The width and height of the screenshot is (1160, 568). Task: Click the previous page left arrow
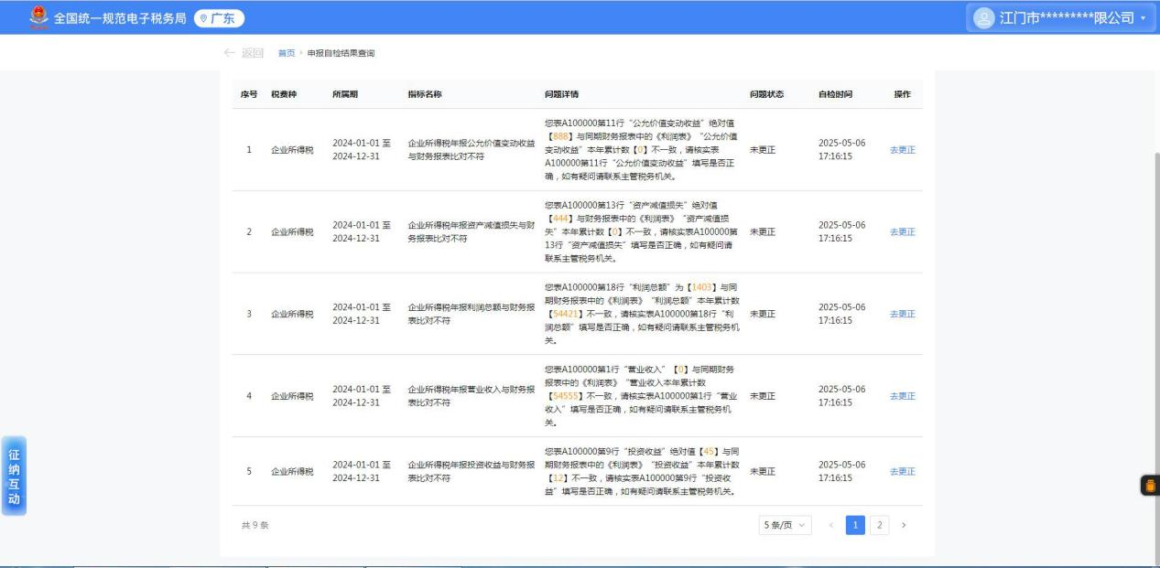coord(831,525)
